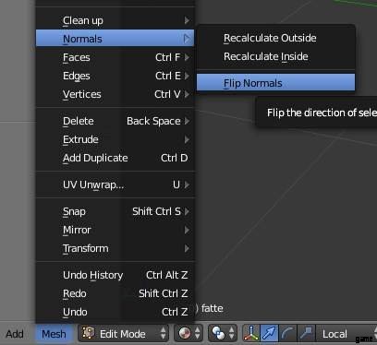Toggle the 3D manipulator widget icon

[251, 333]
